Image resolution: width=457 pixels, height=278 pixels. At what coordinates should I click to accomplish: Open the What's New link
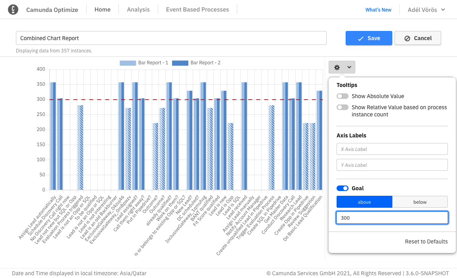pos(378,10)
